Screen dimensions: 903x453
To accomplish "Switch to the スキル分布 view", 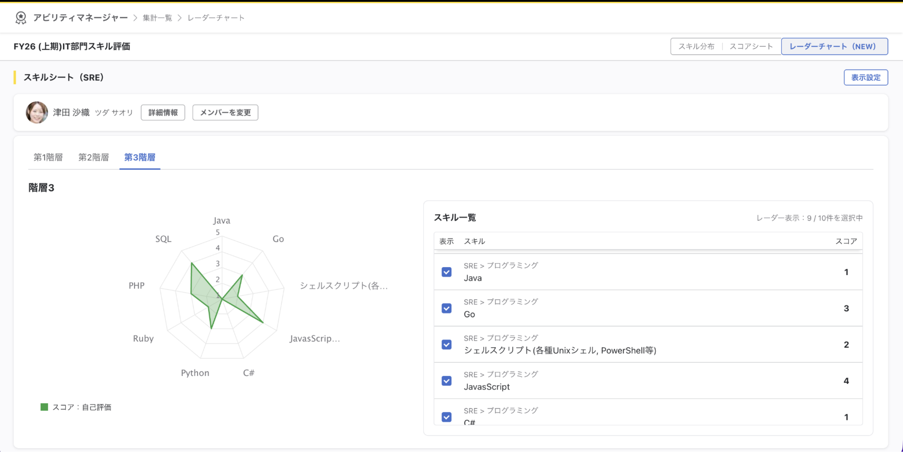I will 696,46.
